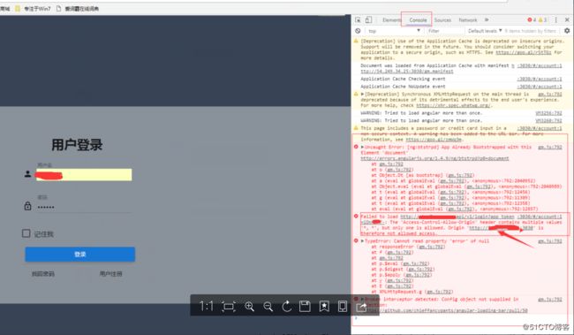Click the TypeError red circle icon

[x=356, y=240]
